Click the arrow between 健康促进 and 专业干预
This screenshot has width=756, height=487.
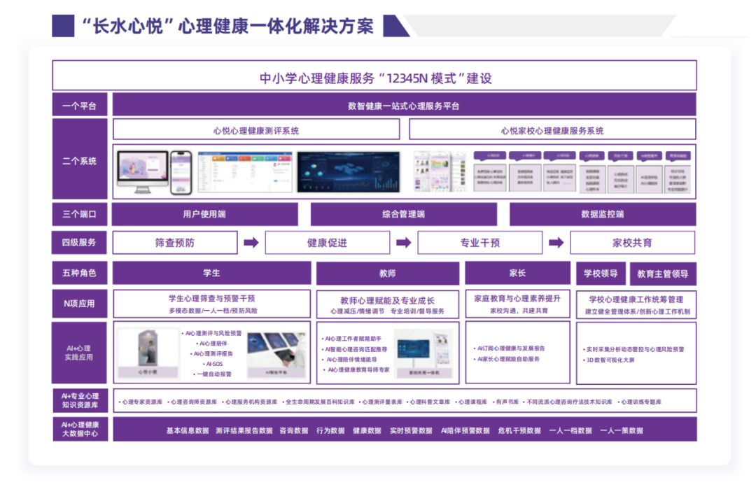click(403, 243)
